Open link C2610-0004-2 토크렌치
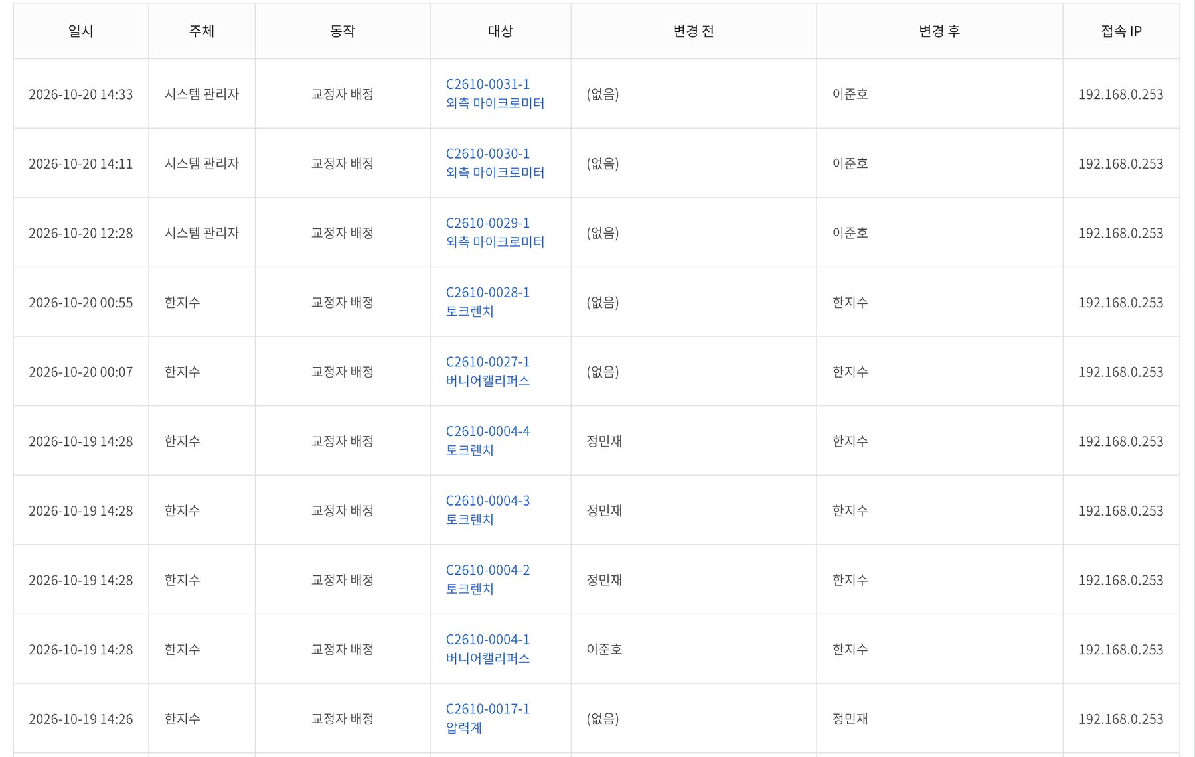Screen dimensions: 1195x757 click(x=487, y=579)
